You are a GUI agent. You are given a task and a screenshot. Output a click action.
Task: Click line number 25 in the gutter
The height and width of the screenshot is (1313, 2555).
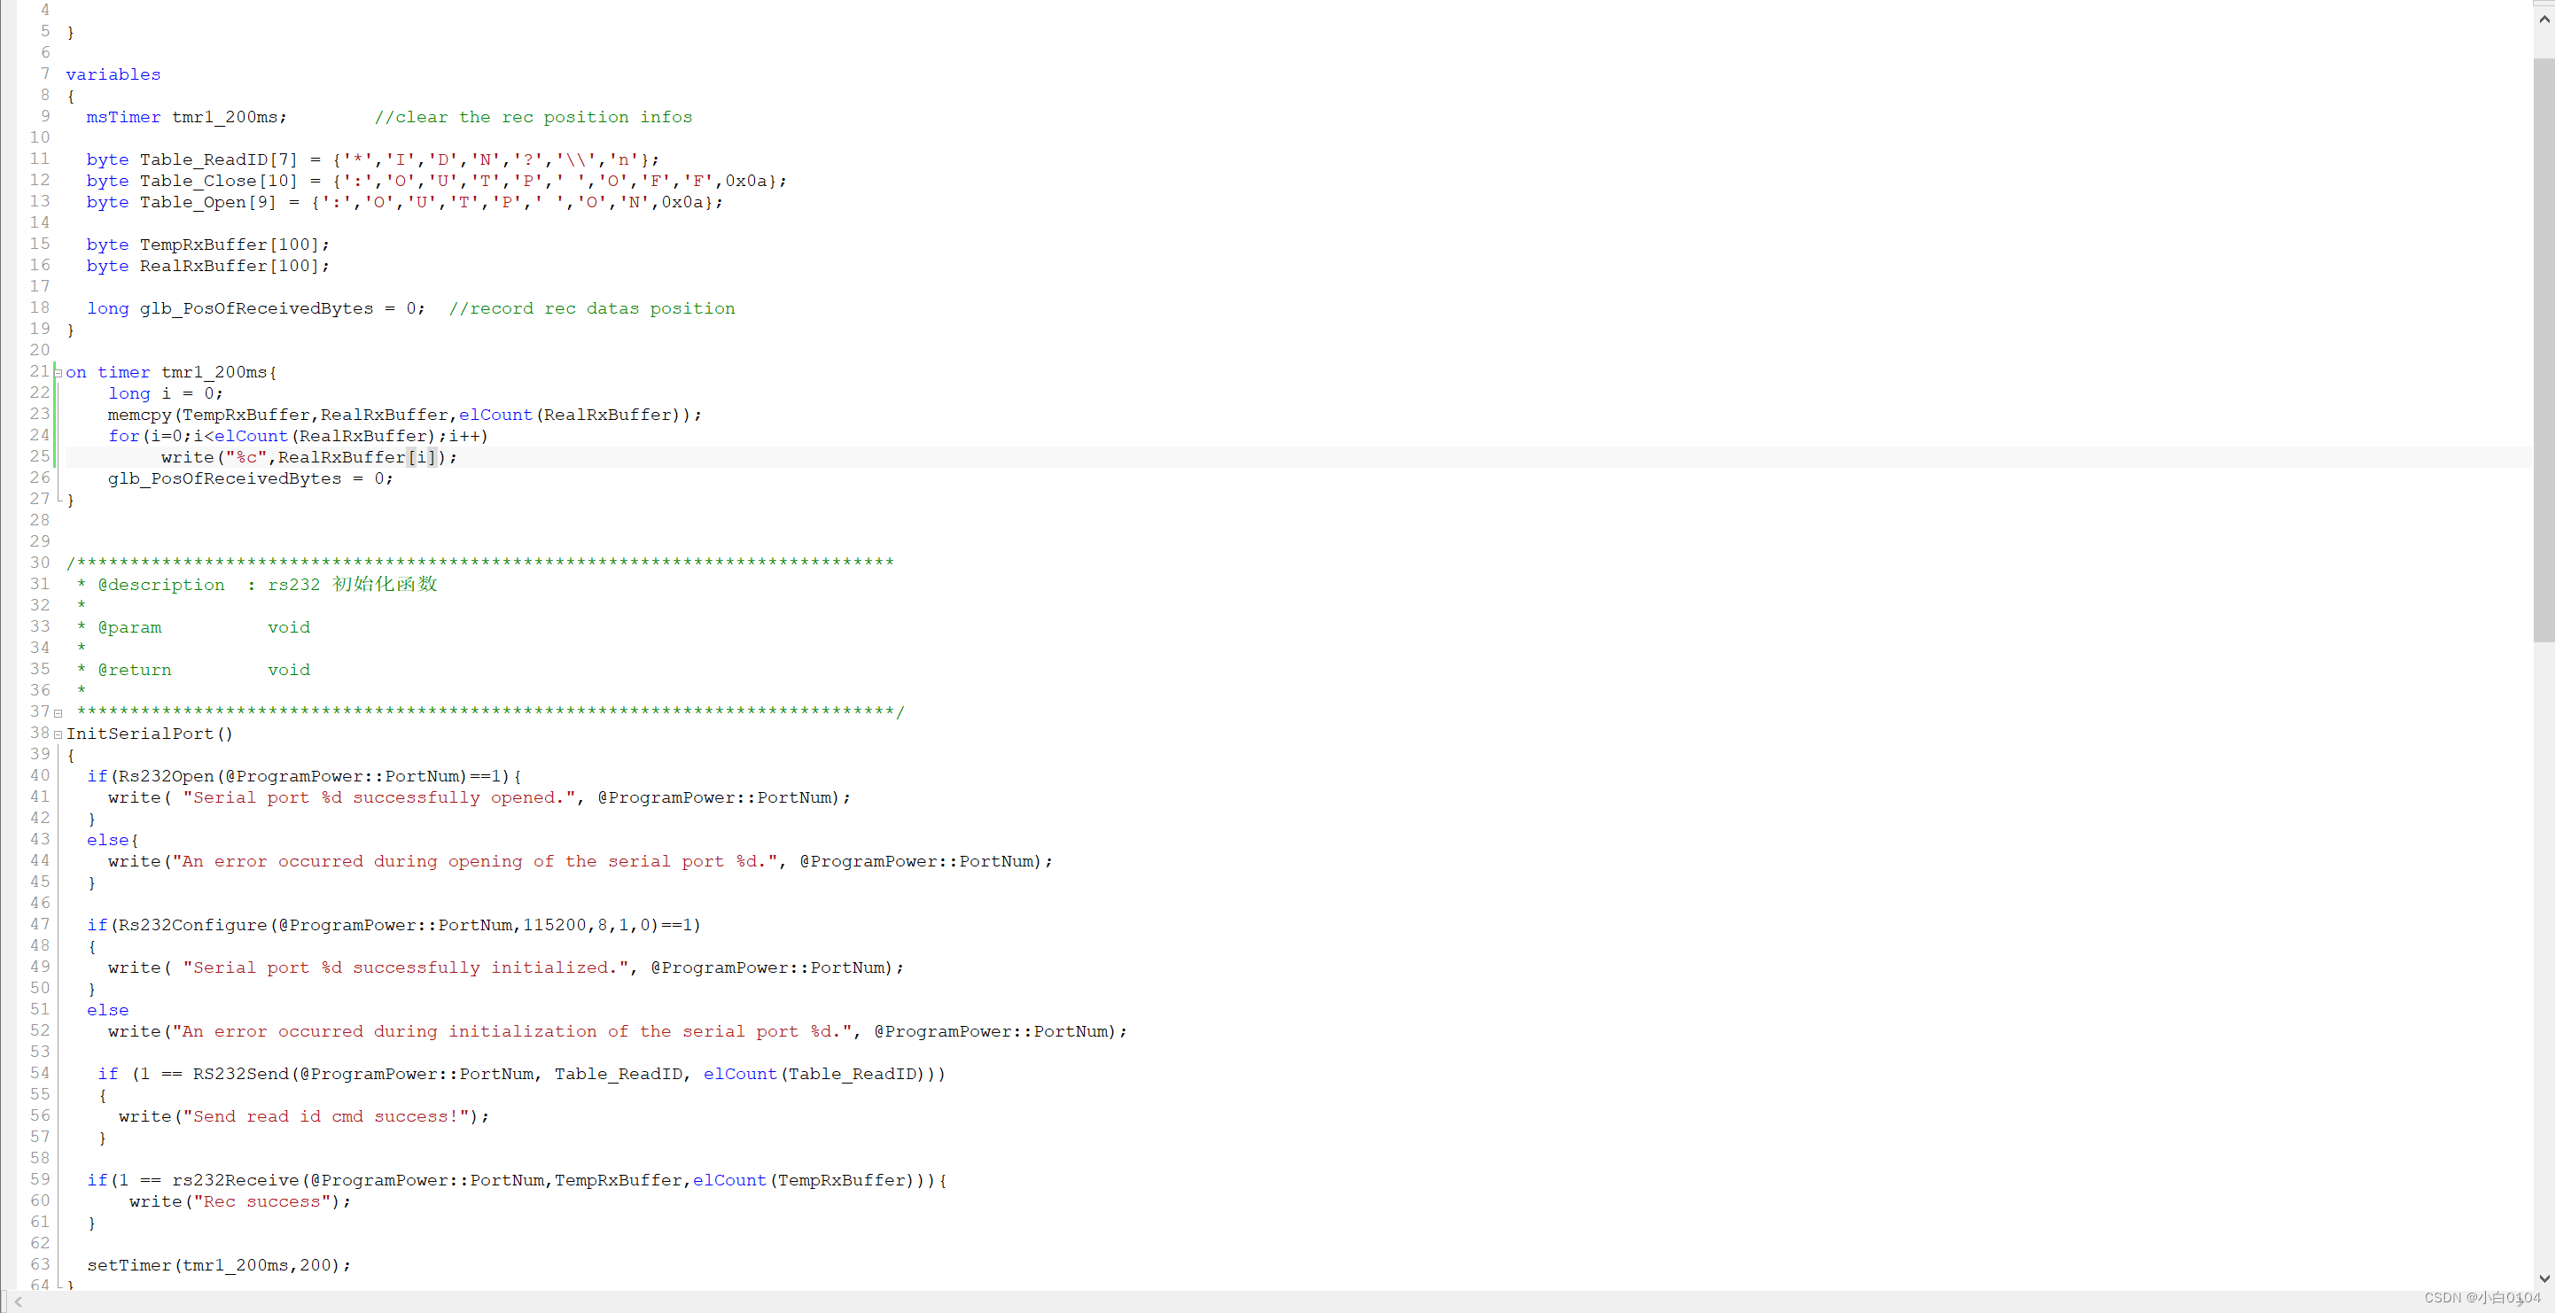(40, 456)
